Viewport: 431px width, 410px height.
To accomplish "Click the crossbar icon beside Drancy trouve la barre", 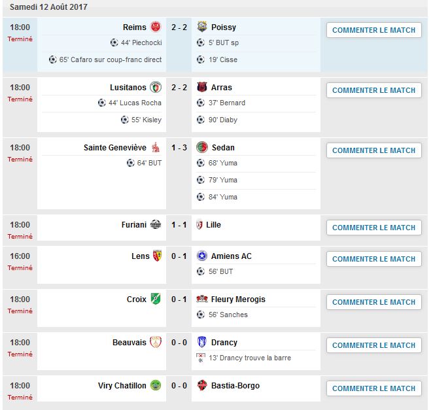I will [201, 358].
